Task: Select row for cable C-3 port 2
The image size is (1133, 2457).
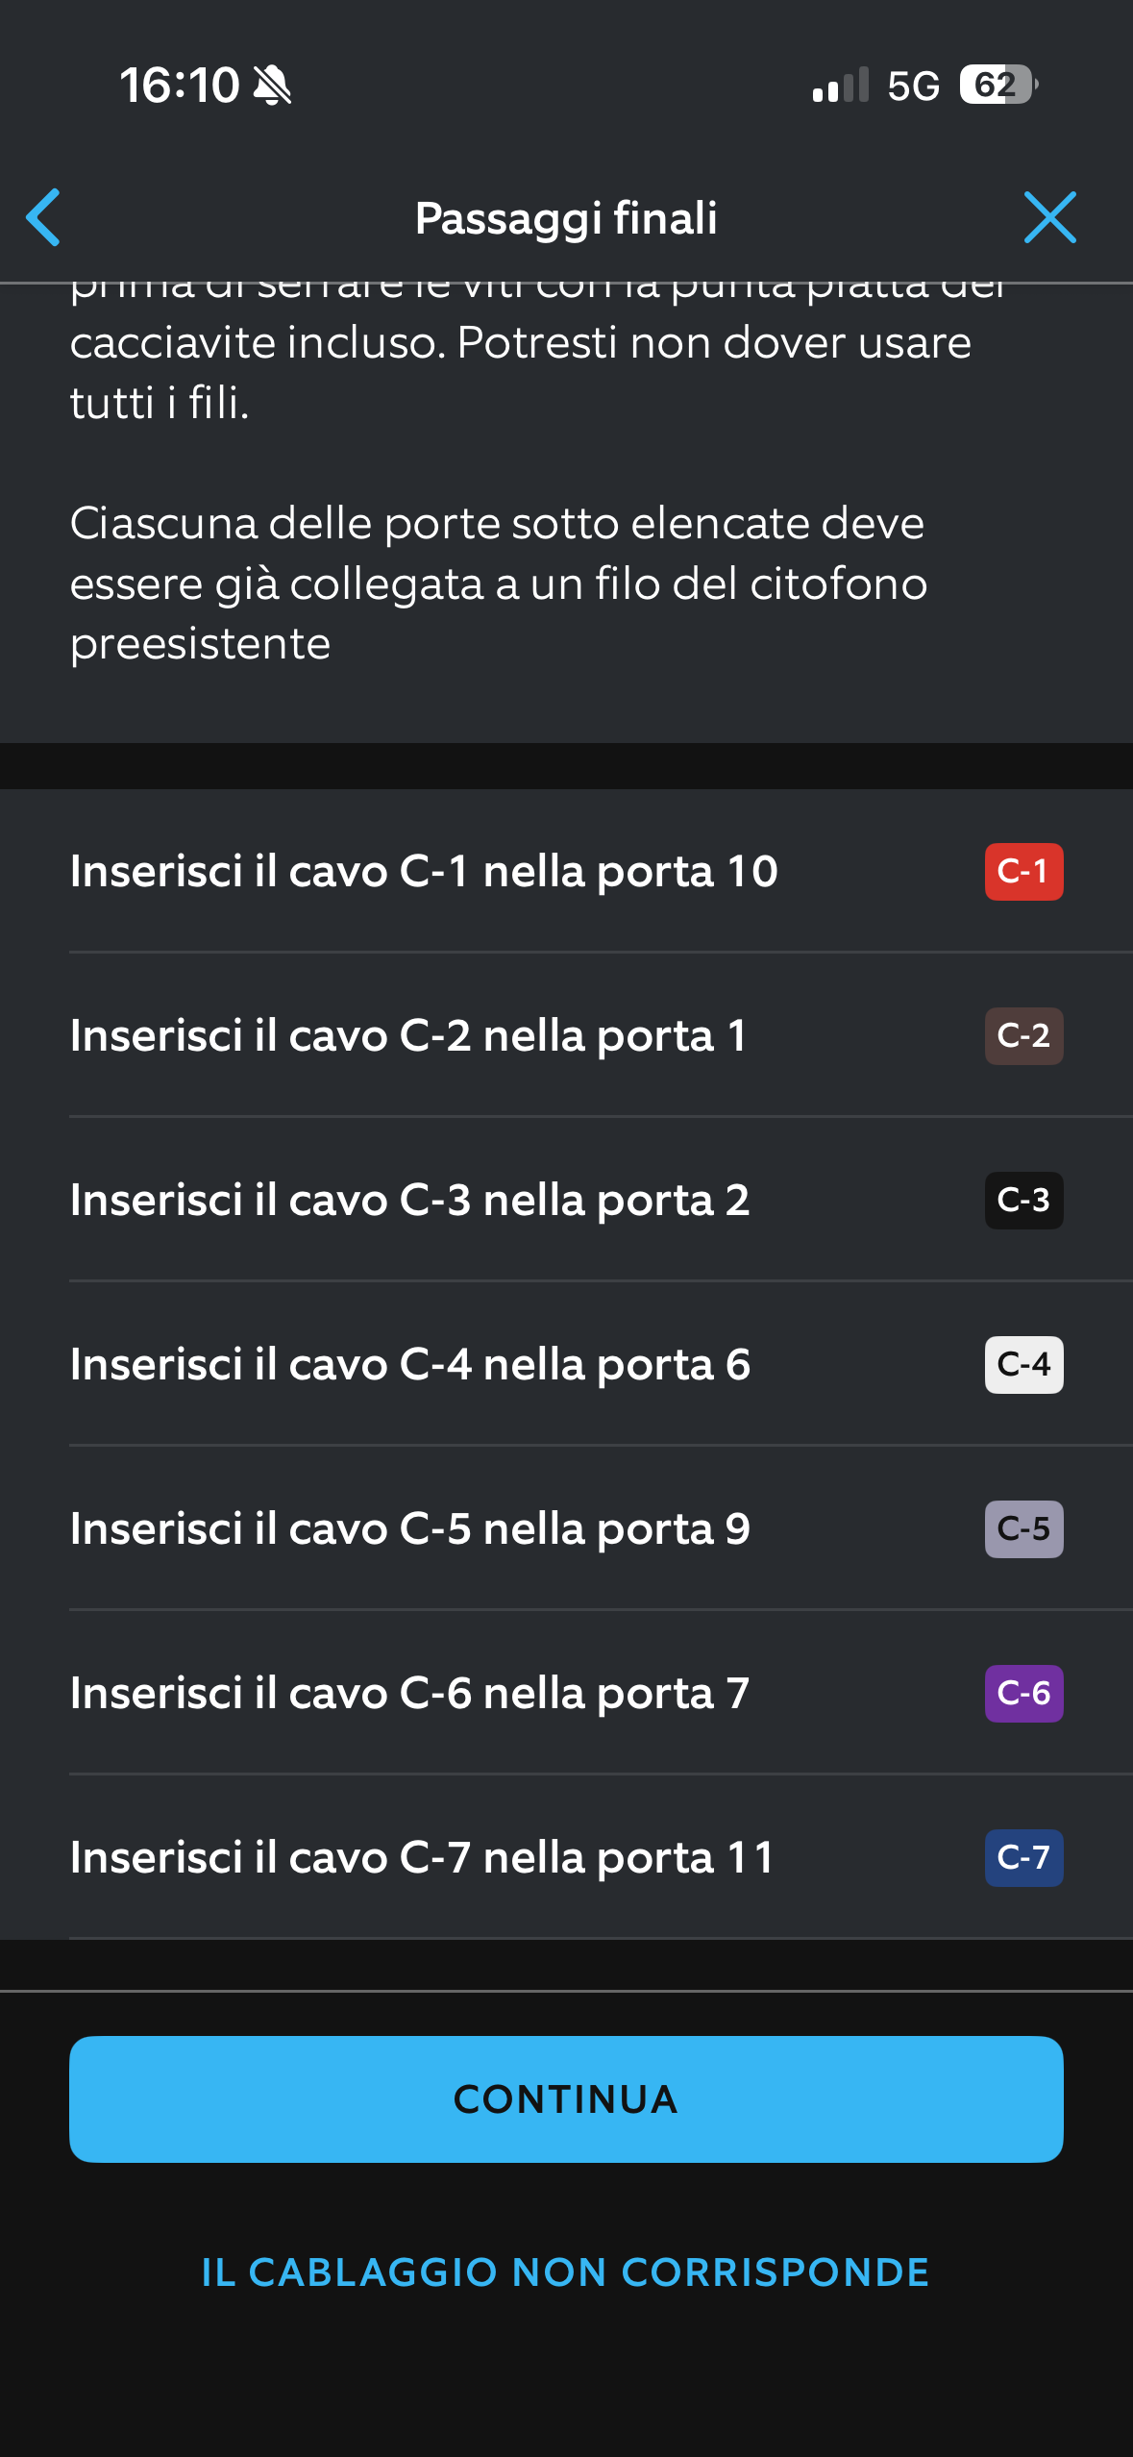Action: point(409,1201)
